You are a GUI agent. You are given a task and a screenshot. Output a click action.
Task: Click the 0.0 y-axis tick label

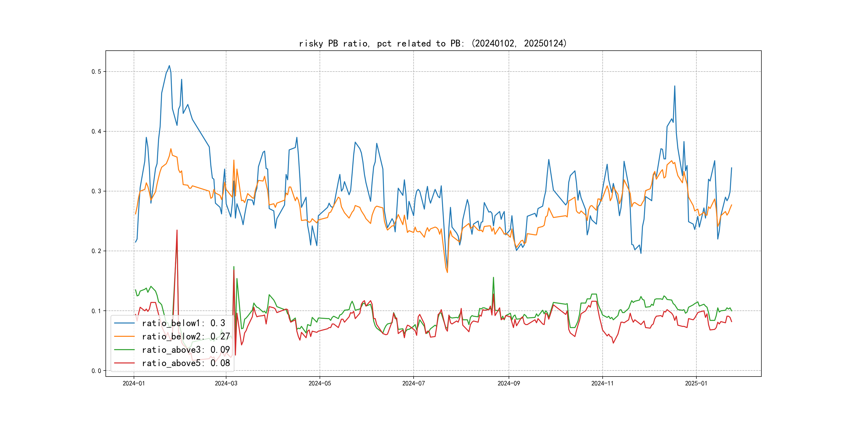tap(96, 371)
